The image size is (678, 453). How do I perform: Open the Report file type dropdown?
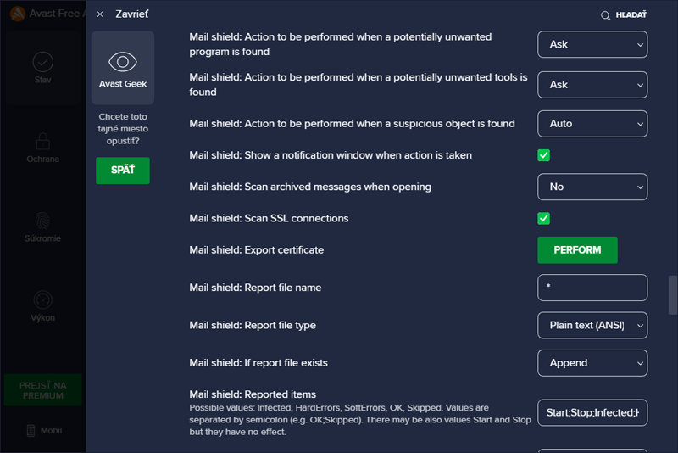point(592,326)
